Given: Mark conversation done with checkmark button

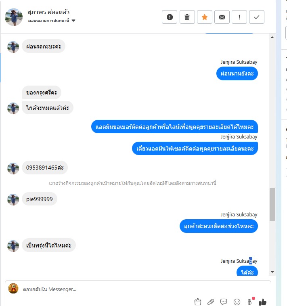Looking at the screenshot, I should pyautogui.click(x=257, y=17).
